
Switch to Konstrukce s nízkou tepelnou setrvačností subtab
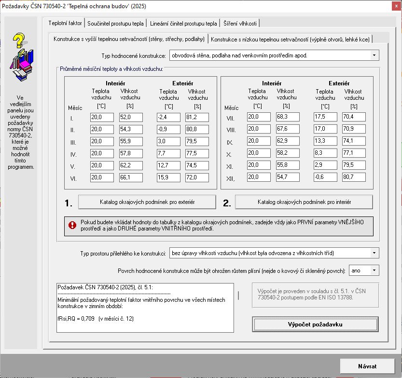(290, 40)
